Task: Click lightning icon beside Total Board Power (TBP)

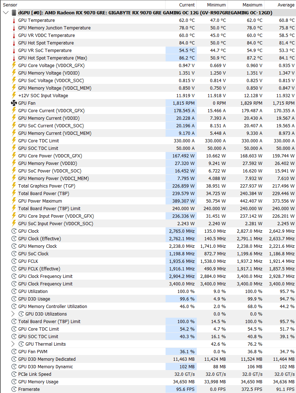Action: [x=14, y=193]
